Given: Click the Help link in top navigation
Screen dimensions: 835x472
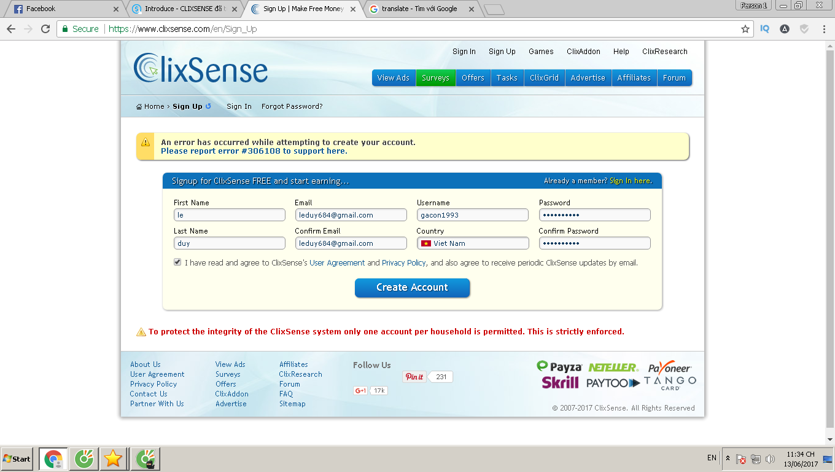Looking at the screenshot, I should coord(621,52).
